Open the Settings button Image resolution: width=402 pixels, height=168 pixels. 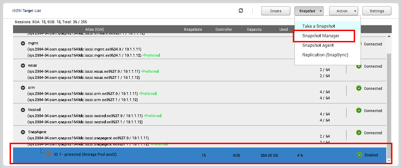[377, 11]
